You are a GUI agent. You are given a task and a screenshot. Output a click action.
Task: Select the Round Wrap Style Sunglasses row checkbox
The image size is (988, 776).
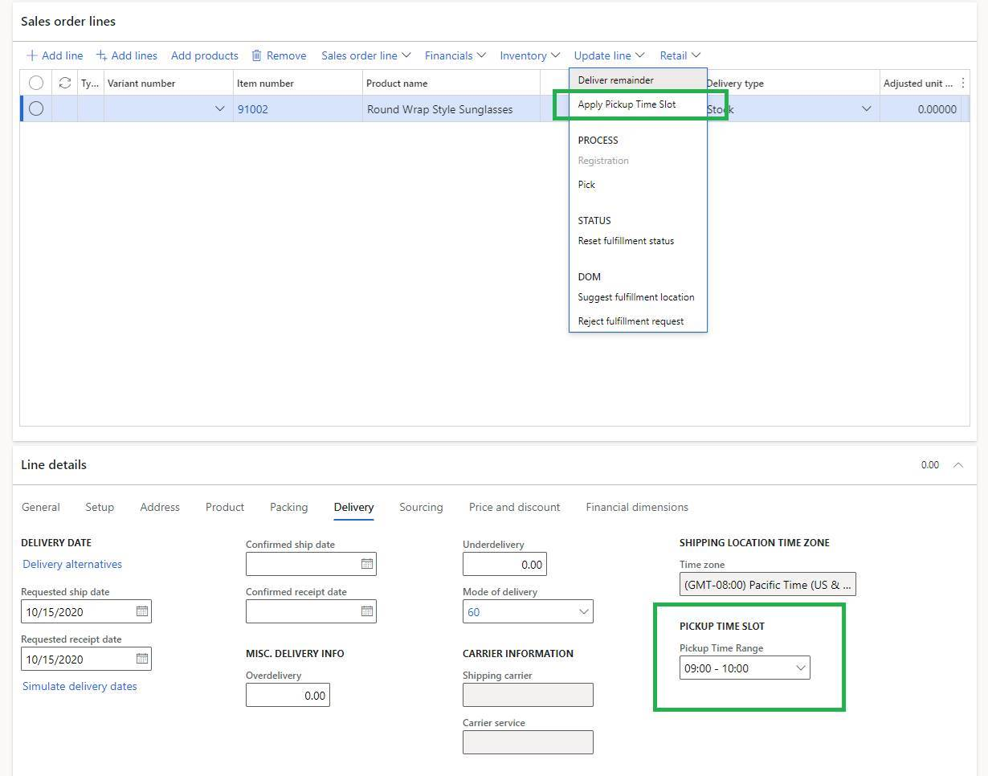(35, 108)
